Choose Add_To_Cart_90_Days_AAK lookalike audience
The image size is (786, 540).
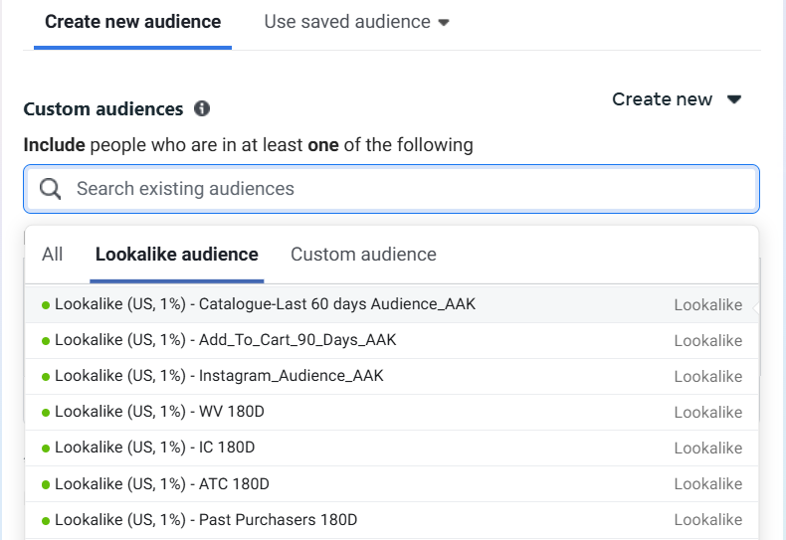point(391,341)
